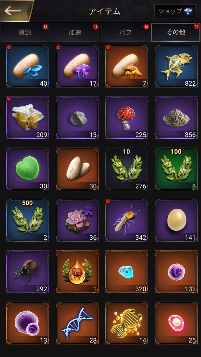Select the golden fish skeleton item
This screenshot has height=357, width=201.
point(176,66)
